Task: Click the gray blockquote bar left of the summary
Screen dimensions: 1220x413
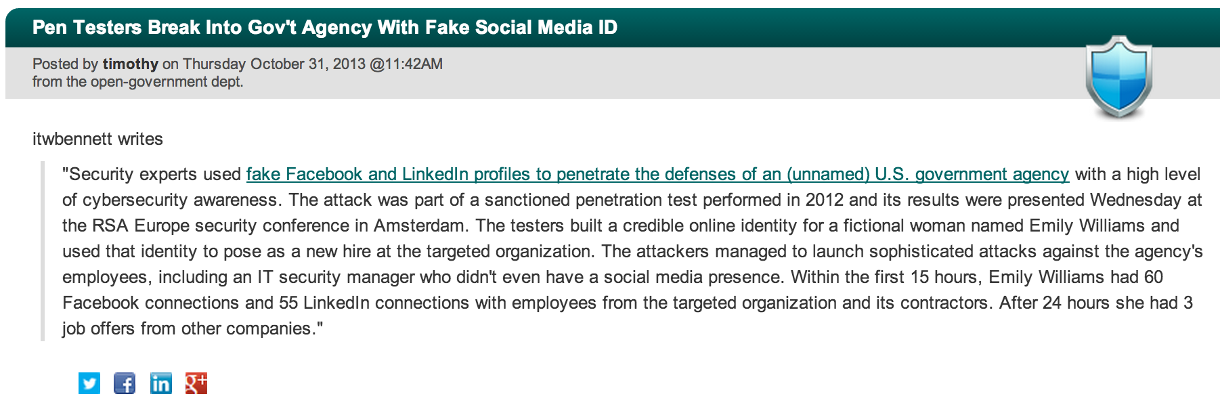Action: (43, 251)
